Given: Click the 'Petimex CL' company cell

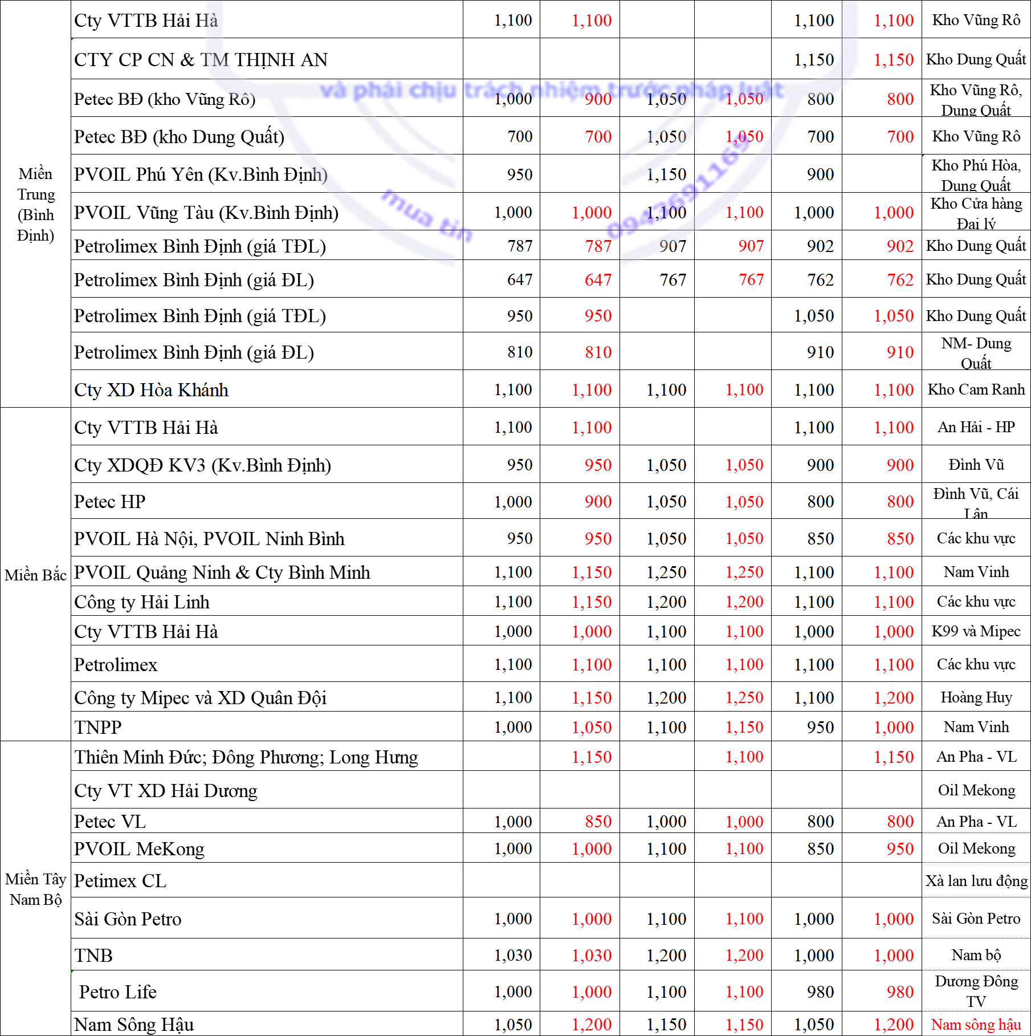Looking at the screenshot, I should pyautogui.click(x=267, y=880).
